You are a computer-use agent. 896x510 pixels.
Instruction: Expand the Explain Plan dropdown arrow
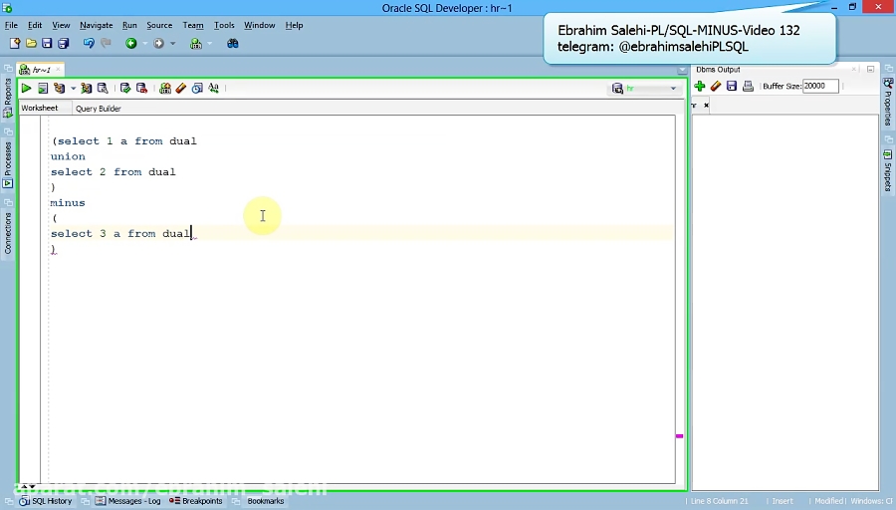tap(73, 89)
